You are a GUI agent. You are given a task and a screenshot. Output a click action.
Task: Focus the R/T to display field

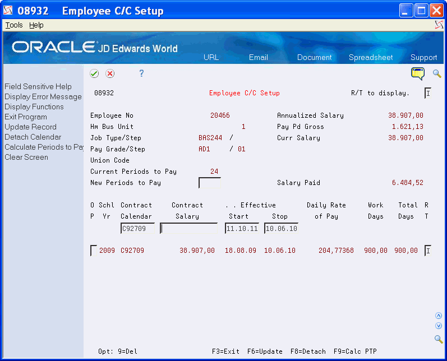(427, 93)
